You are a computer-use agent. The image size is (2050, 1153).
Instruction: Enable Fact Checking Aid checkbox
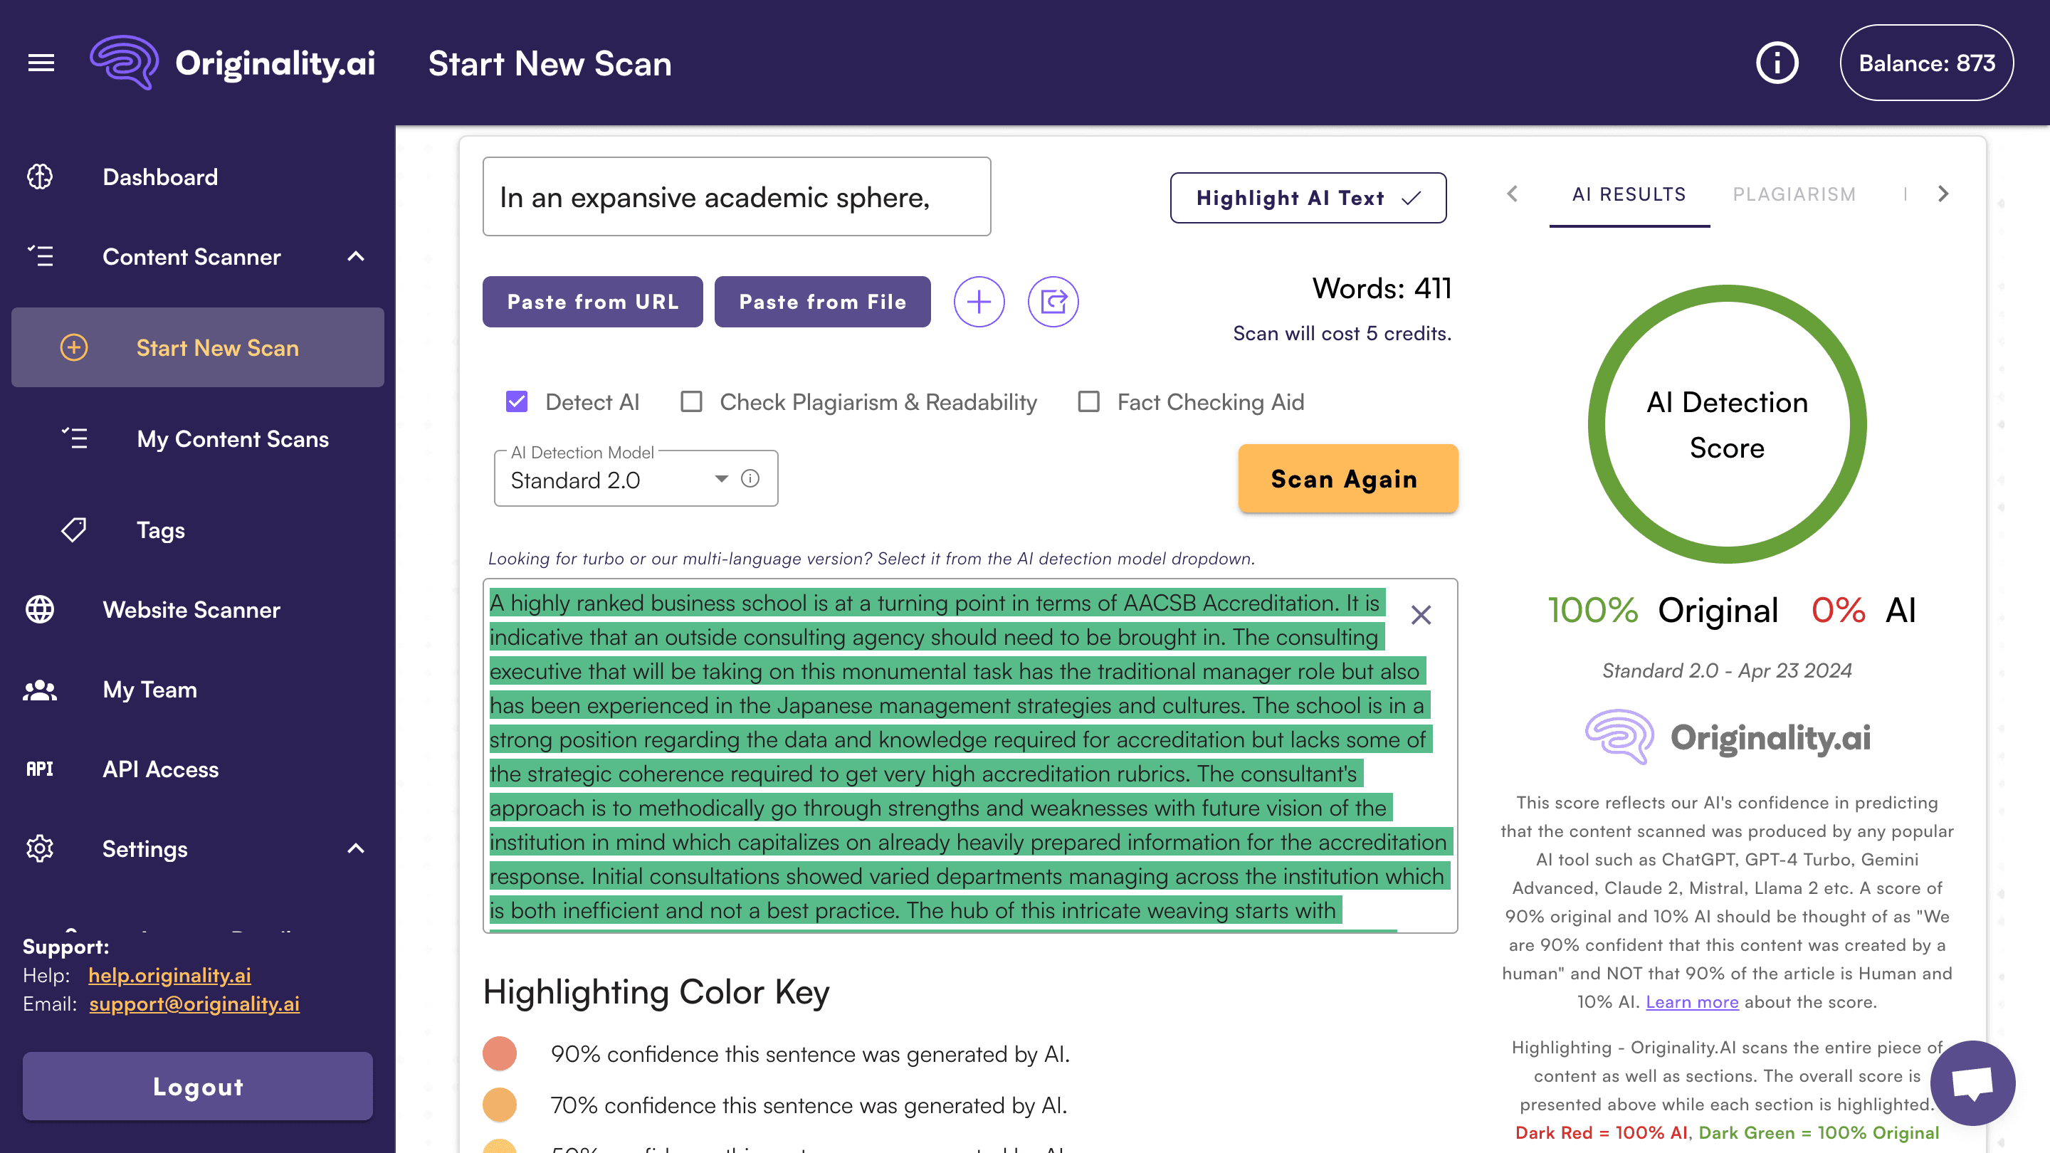(1088, 402)
